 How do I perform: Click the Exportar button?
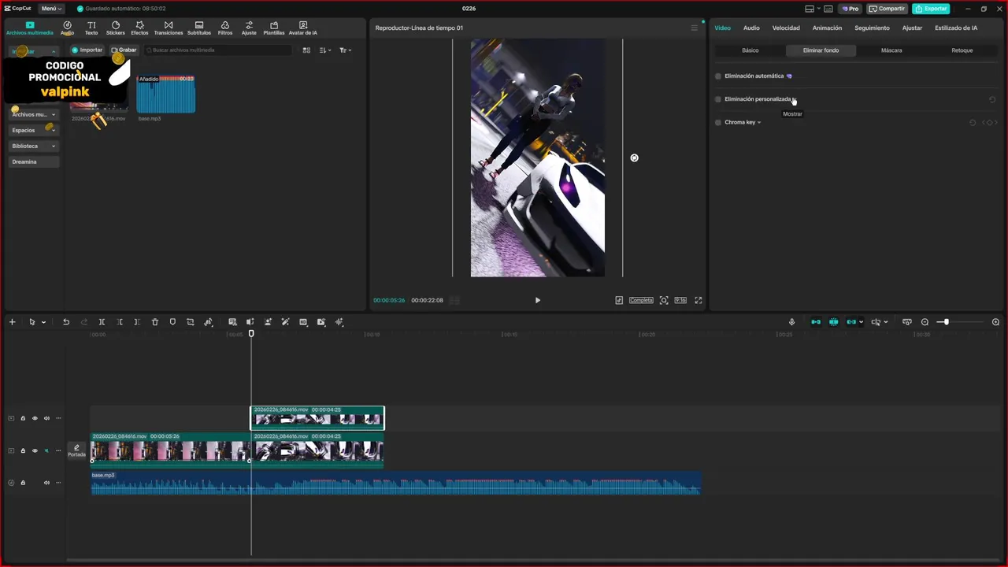pos(931,9)
